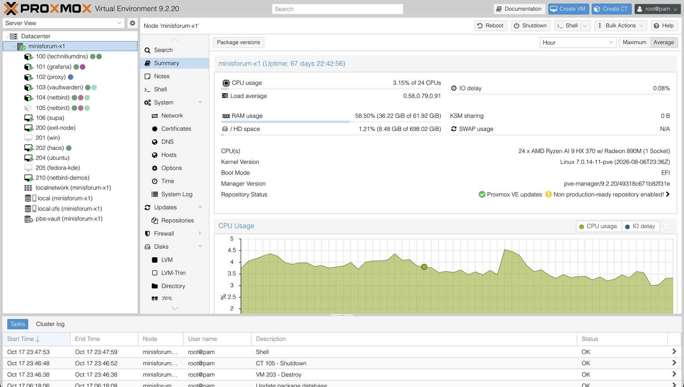Click the Time clock icon
This screenshot has width=684, height=387.
coord(155,182)
